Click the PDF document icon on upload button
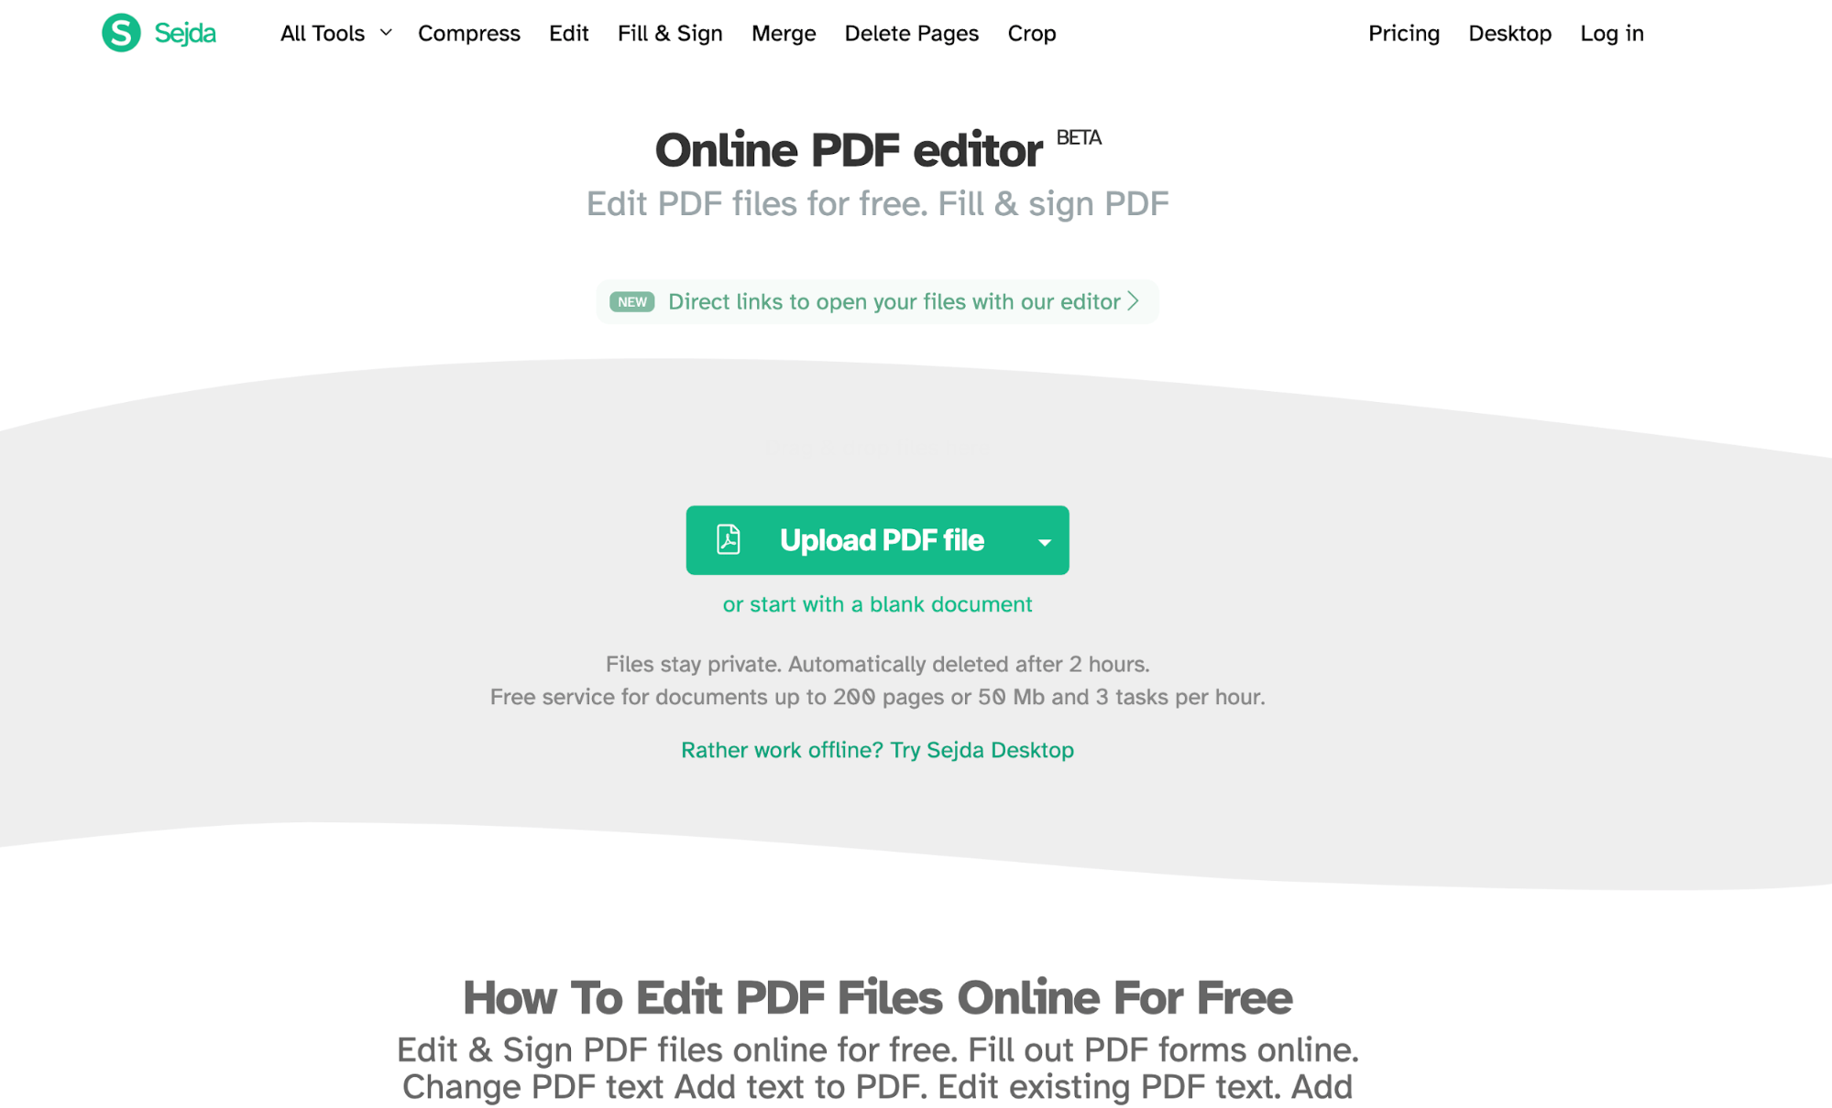 tap(729, 539)
